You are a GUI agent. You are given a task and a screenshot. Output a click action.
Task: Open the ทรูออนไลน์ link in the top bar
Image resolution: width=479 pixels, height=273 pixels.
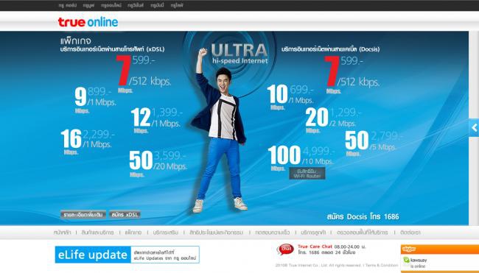[x=111, y=5]
